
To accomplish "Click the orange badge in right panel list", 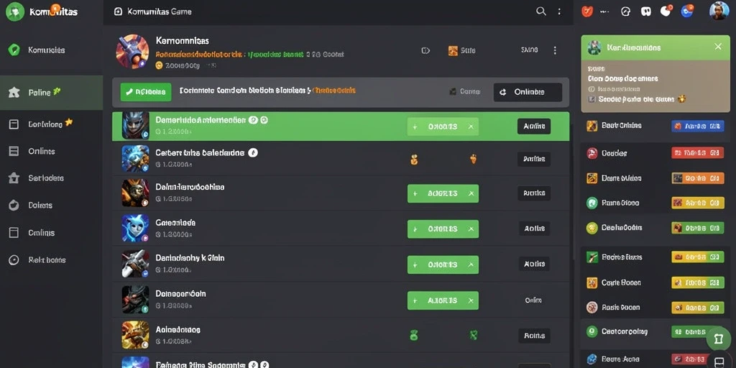I will pos(697,178).
